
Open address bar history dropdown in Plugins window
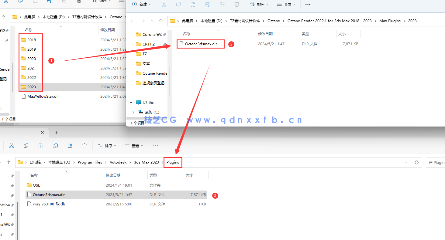click(x=406, y=162)
